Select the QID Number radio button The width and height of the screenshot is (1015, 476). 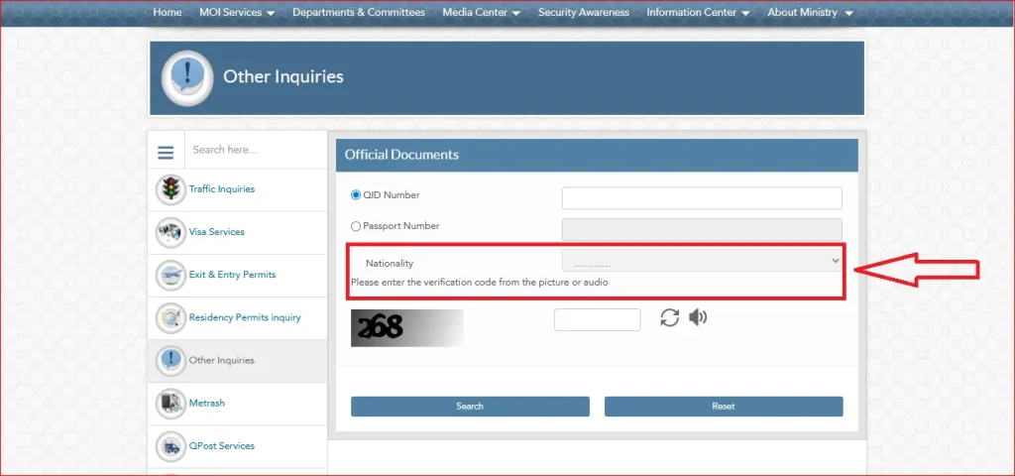(x=356, y=195)
